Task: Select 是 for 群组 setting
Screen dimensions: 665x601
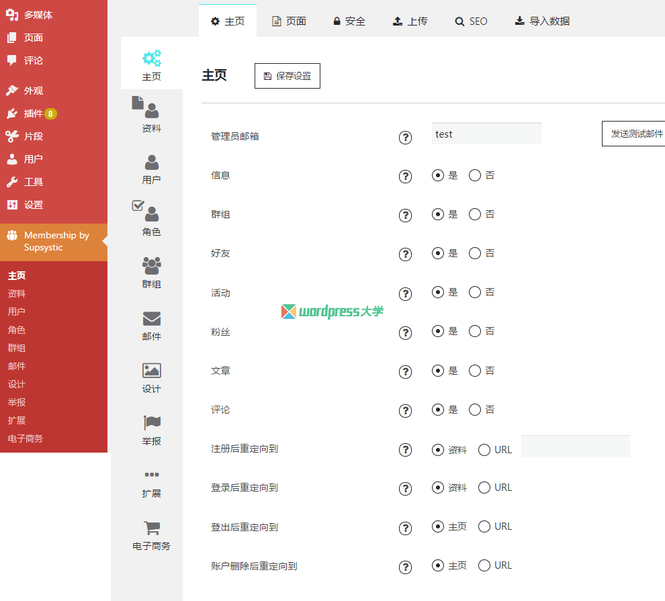Action: [438, 214]
